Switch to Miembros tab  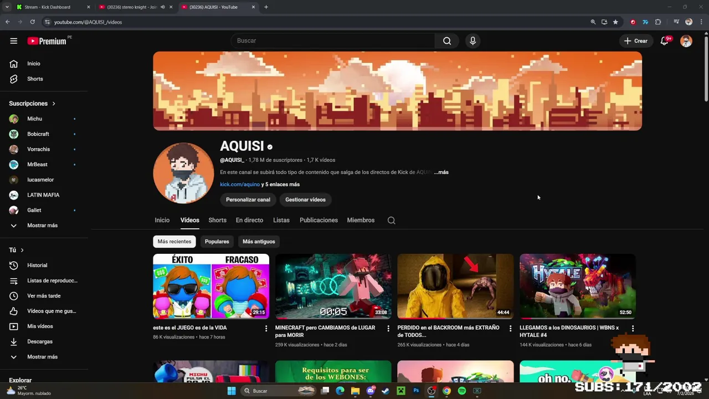click(x=361, y=220)
